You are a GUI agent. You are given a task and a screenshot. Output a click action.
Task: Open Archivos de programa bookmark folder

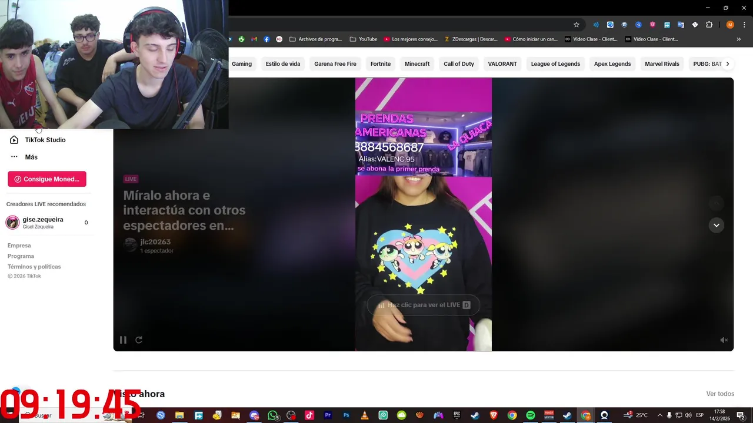click(x=315, y=39)
